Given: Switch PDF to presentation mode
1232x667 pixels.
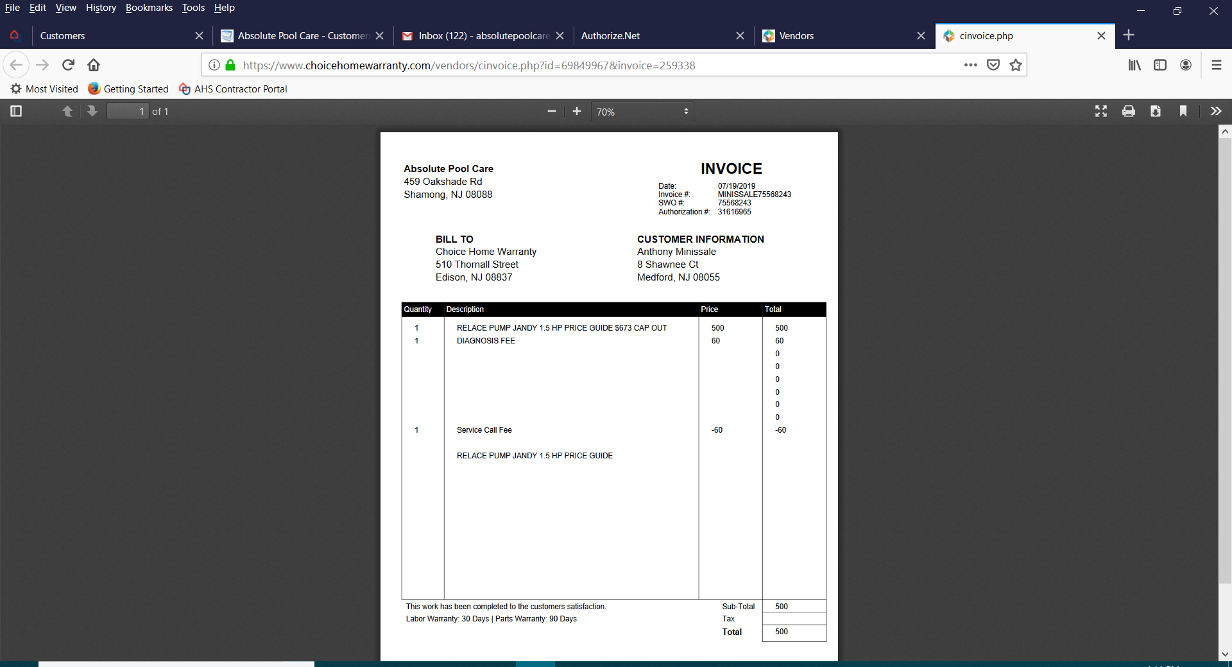Looking at the screenshot, I should point(1101,111).
